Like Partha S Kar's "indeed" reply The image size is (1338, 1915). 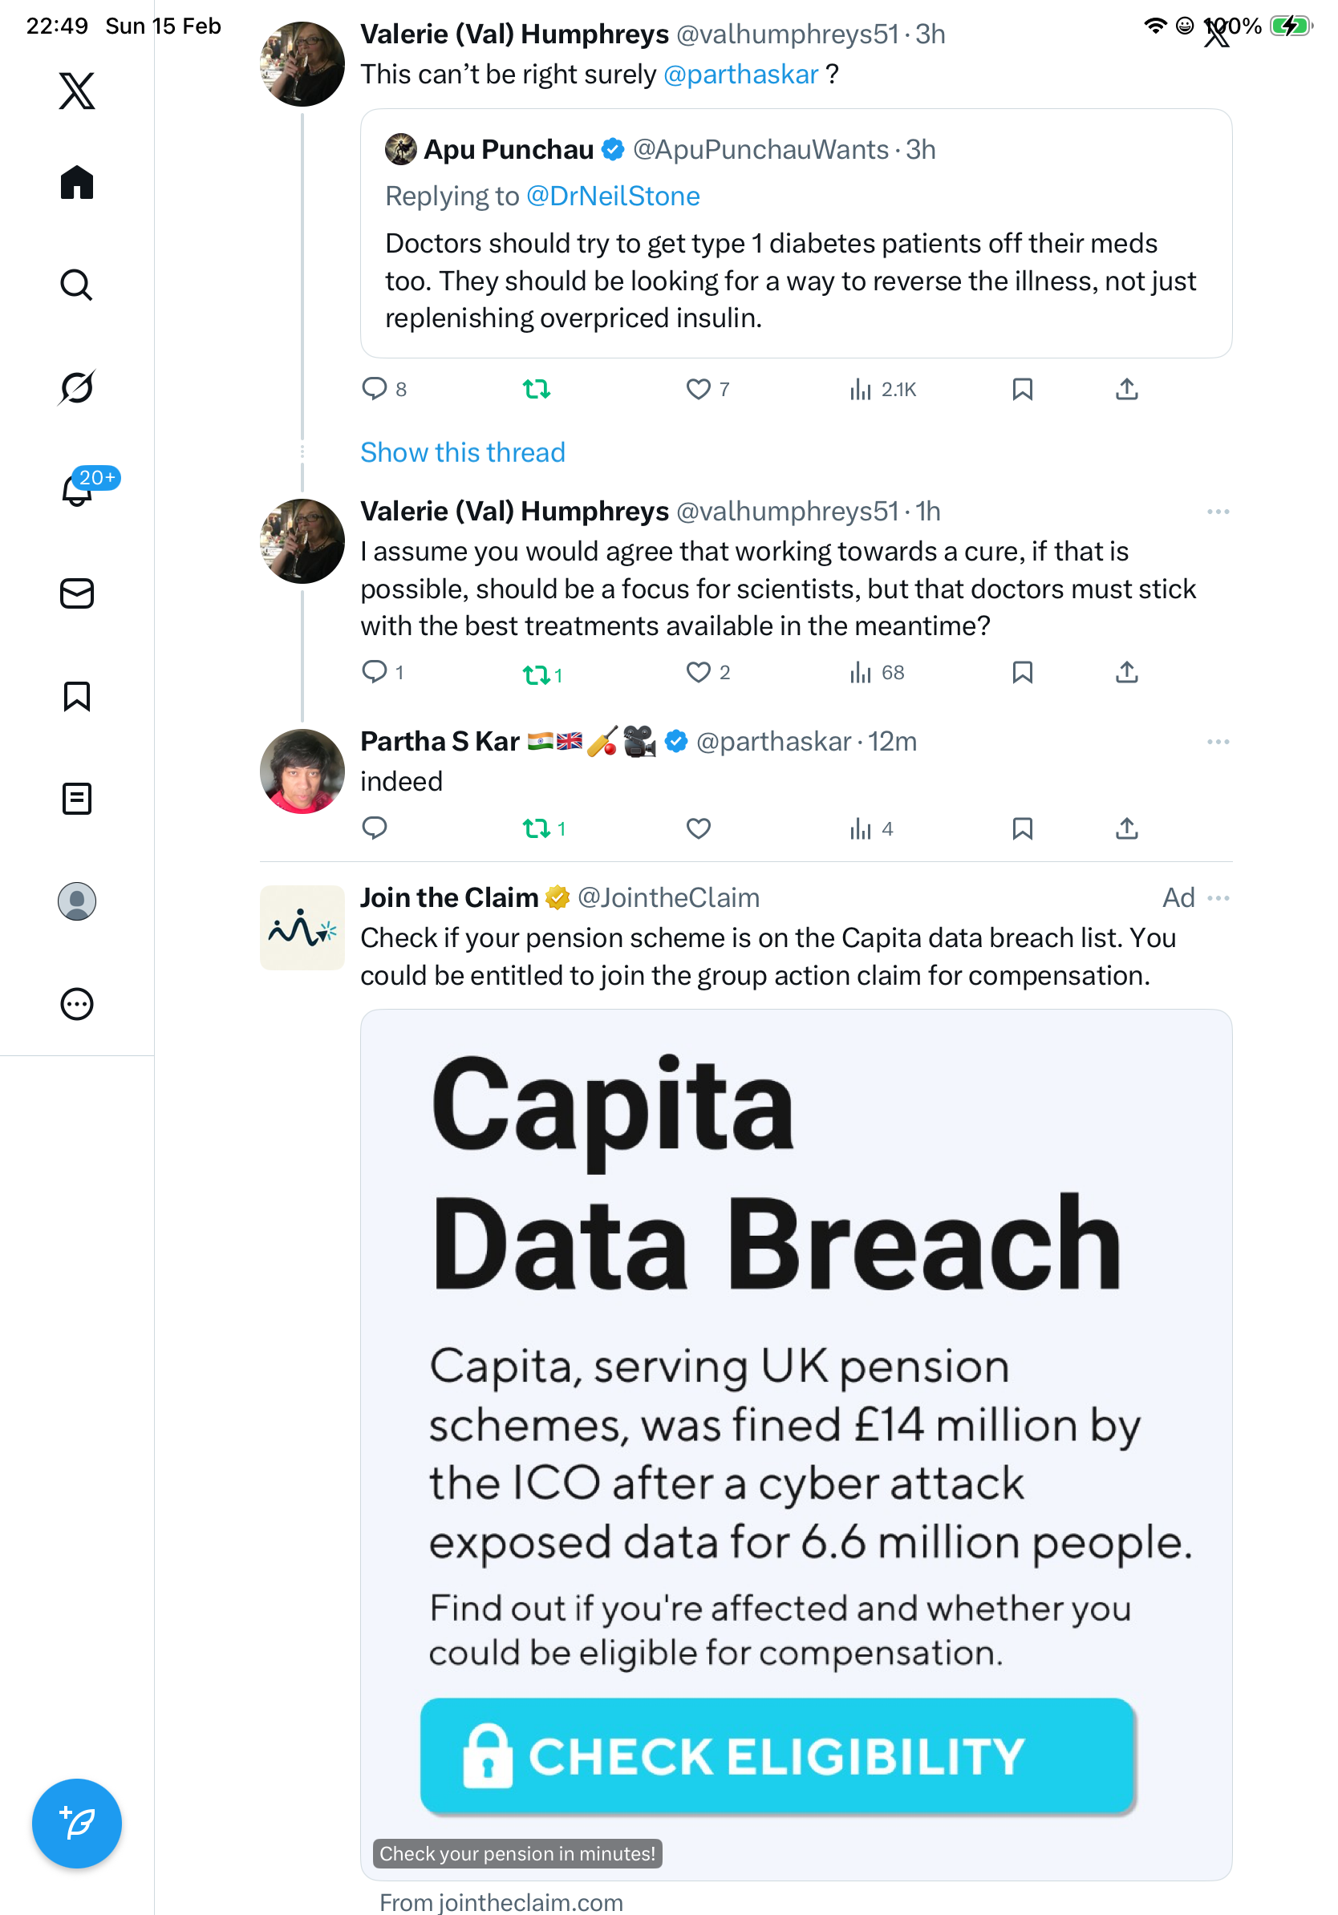coord(698,828)
